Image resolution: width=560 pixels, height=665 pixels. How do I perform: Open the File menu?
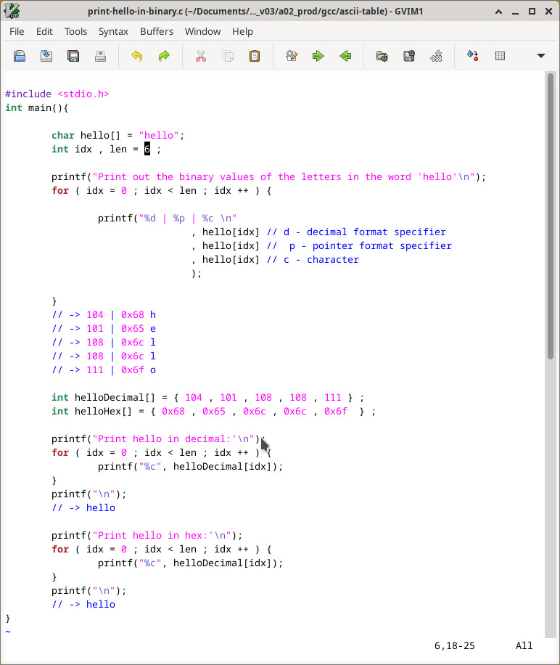click(x=17, y=31)
